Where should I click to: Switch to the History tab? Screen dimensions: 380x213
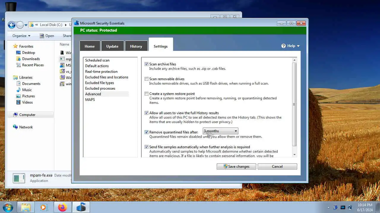[x=136, y=46]
